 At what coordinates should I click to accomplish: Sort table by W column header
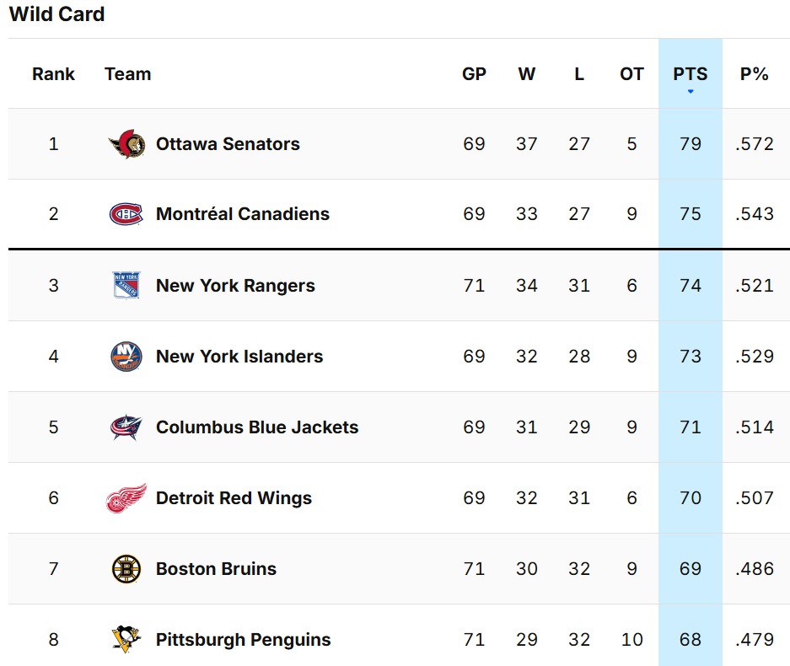(x=526, y=74)
